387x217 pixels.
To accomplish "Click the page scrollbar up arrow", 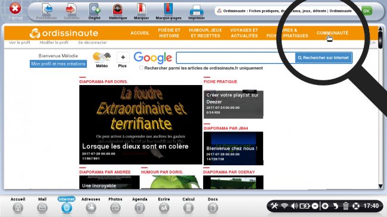I will [x=380, y=29].
